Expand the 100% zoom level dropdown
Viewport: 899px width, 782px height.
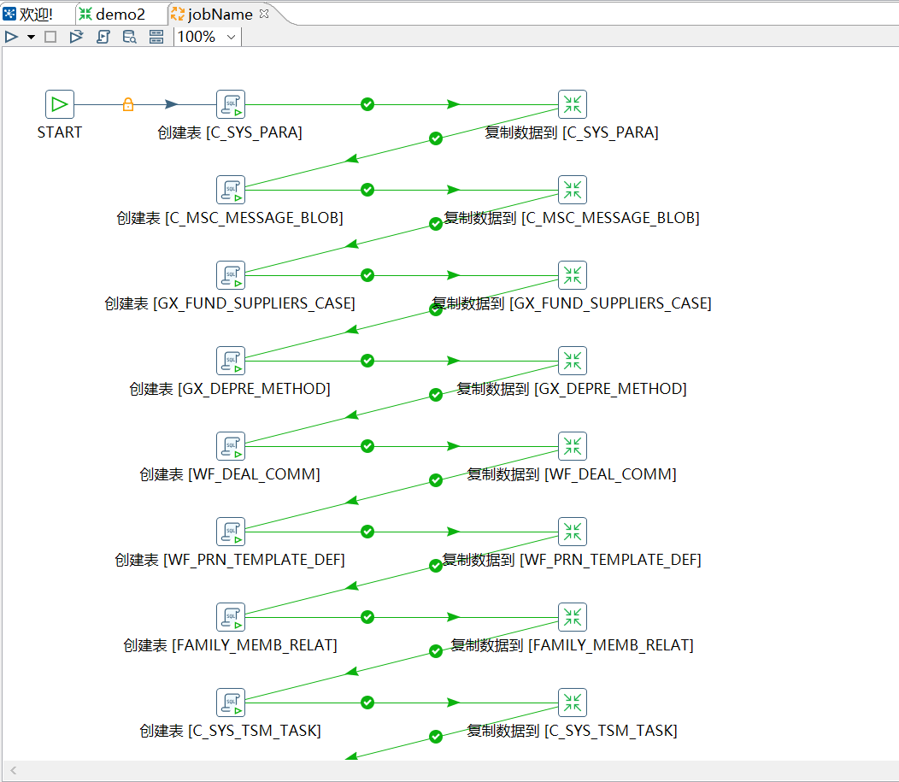[231, 37]
